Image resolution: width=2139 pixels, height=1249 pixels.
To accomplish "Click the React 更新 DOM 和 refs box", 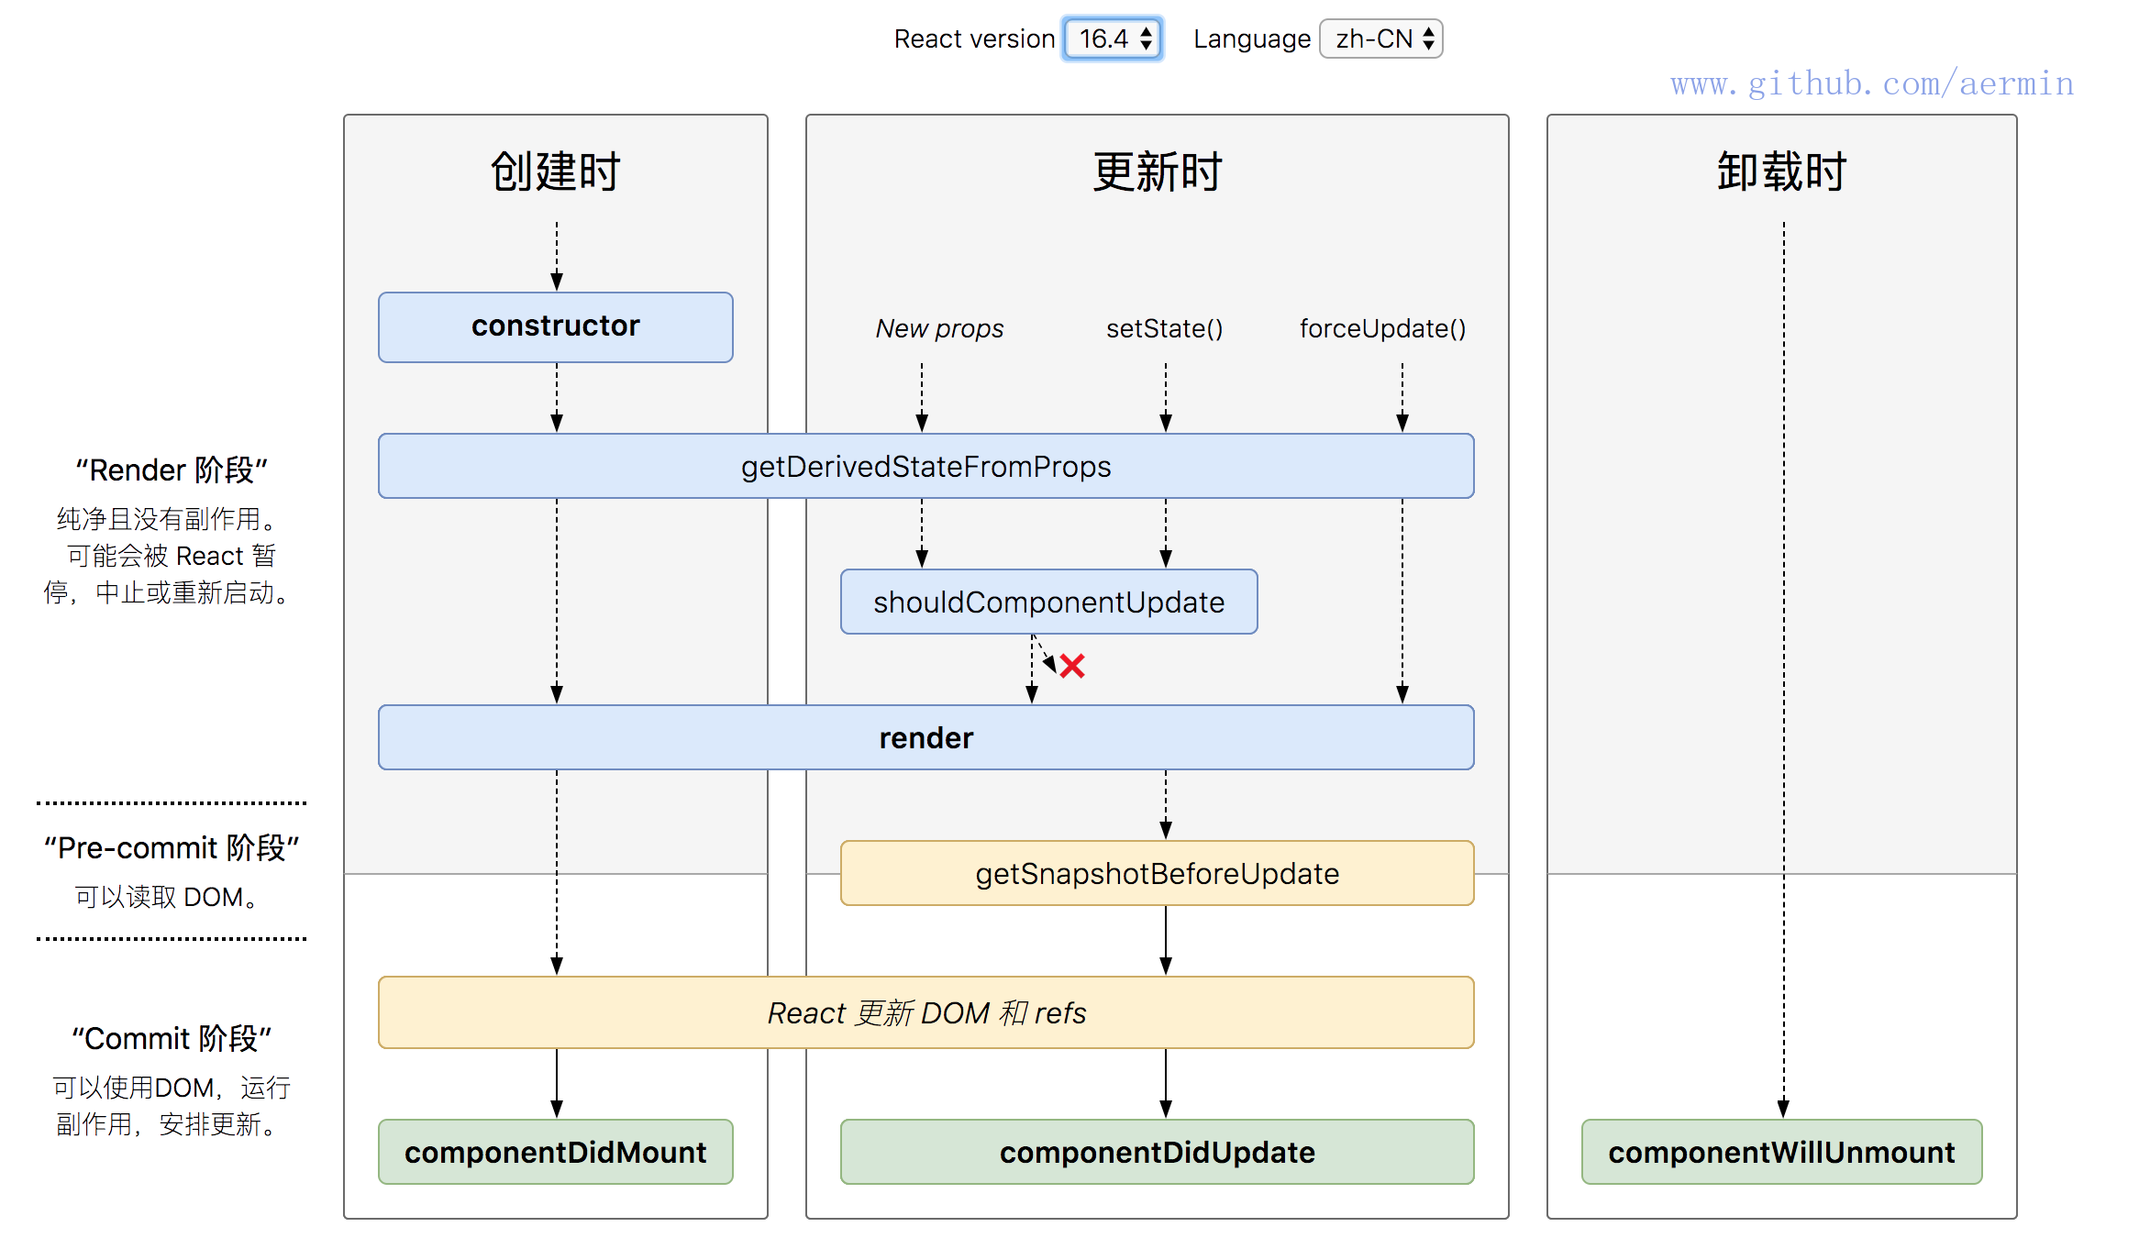I will click(x=925, y=1012).
